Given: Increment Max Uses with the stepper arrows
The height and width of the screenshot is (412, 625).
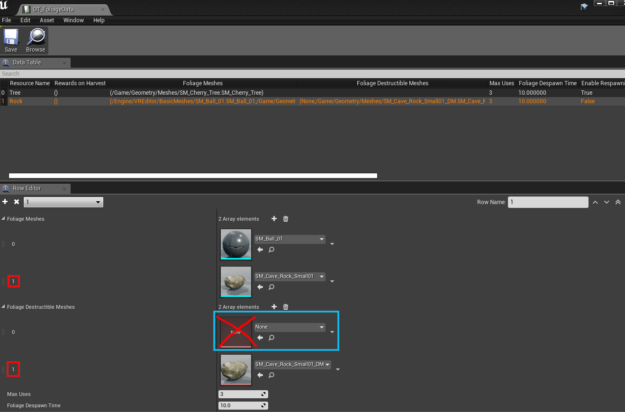Looking at the screenshot, I should [264, 393].
